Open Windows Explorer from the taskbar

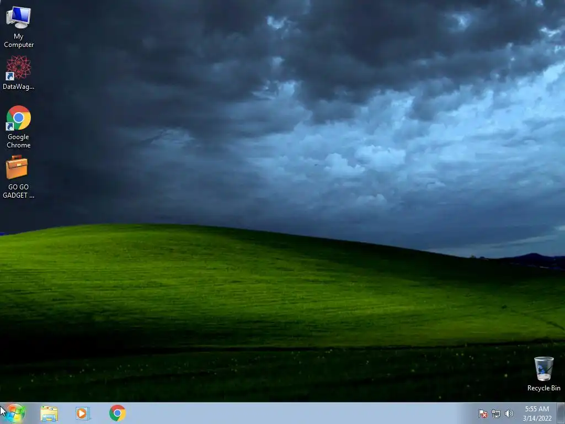pyautogui.click(x=49, y=413)
